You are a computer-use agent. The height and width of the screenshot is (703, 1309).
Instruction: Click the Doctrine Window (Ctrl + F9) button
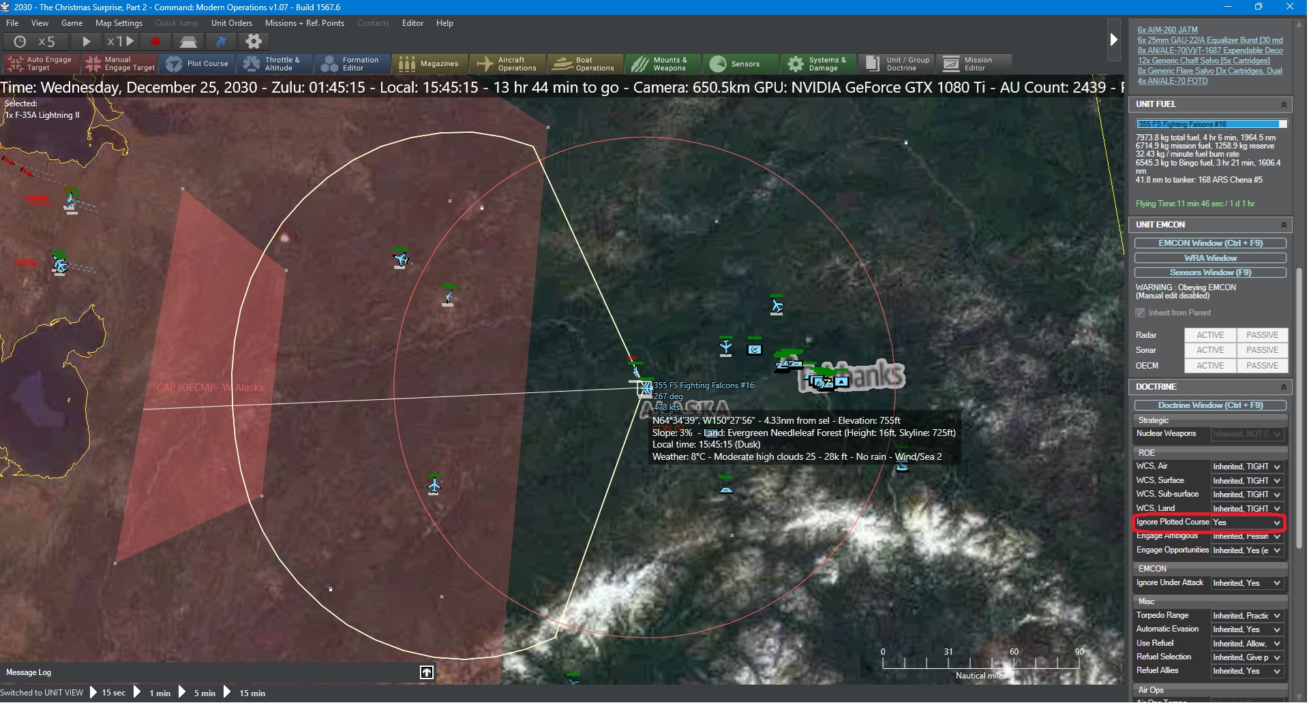point(1210,405)
